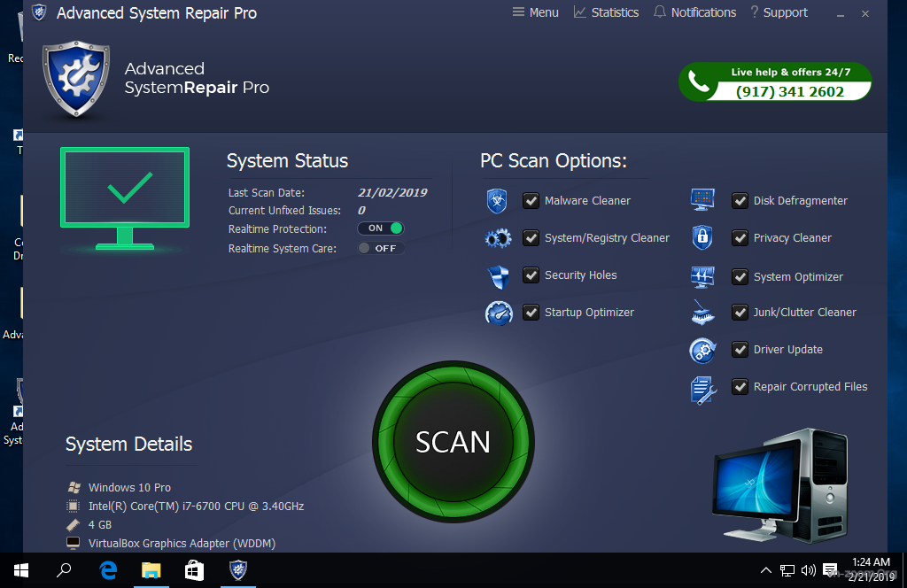This screenshot has width=907, height=588.
Task: Click the Live help phone number banner
Action: pyautogui.click(x=775, y=82)
